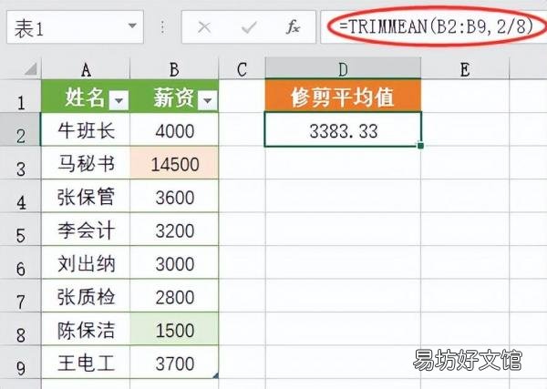Click the formula bar with TRIMMEAN formula
This screenshot has width=547, height=389.
click(x=434, y=27)
